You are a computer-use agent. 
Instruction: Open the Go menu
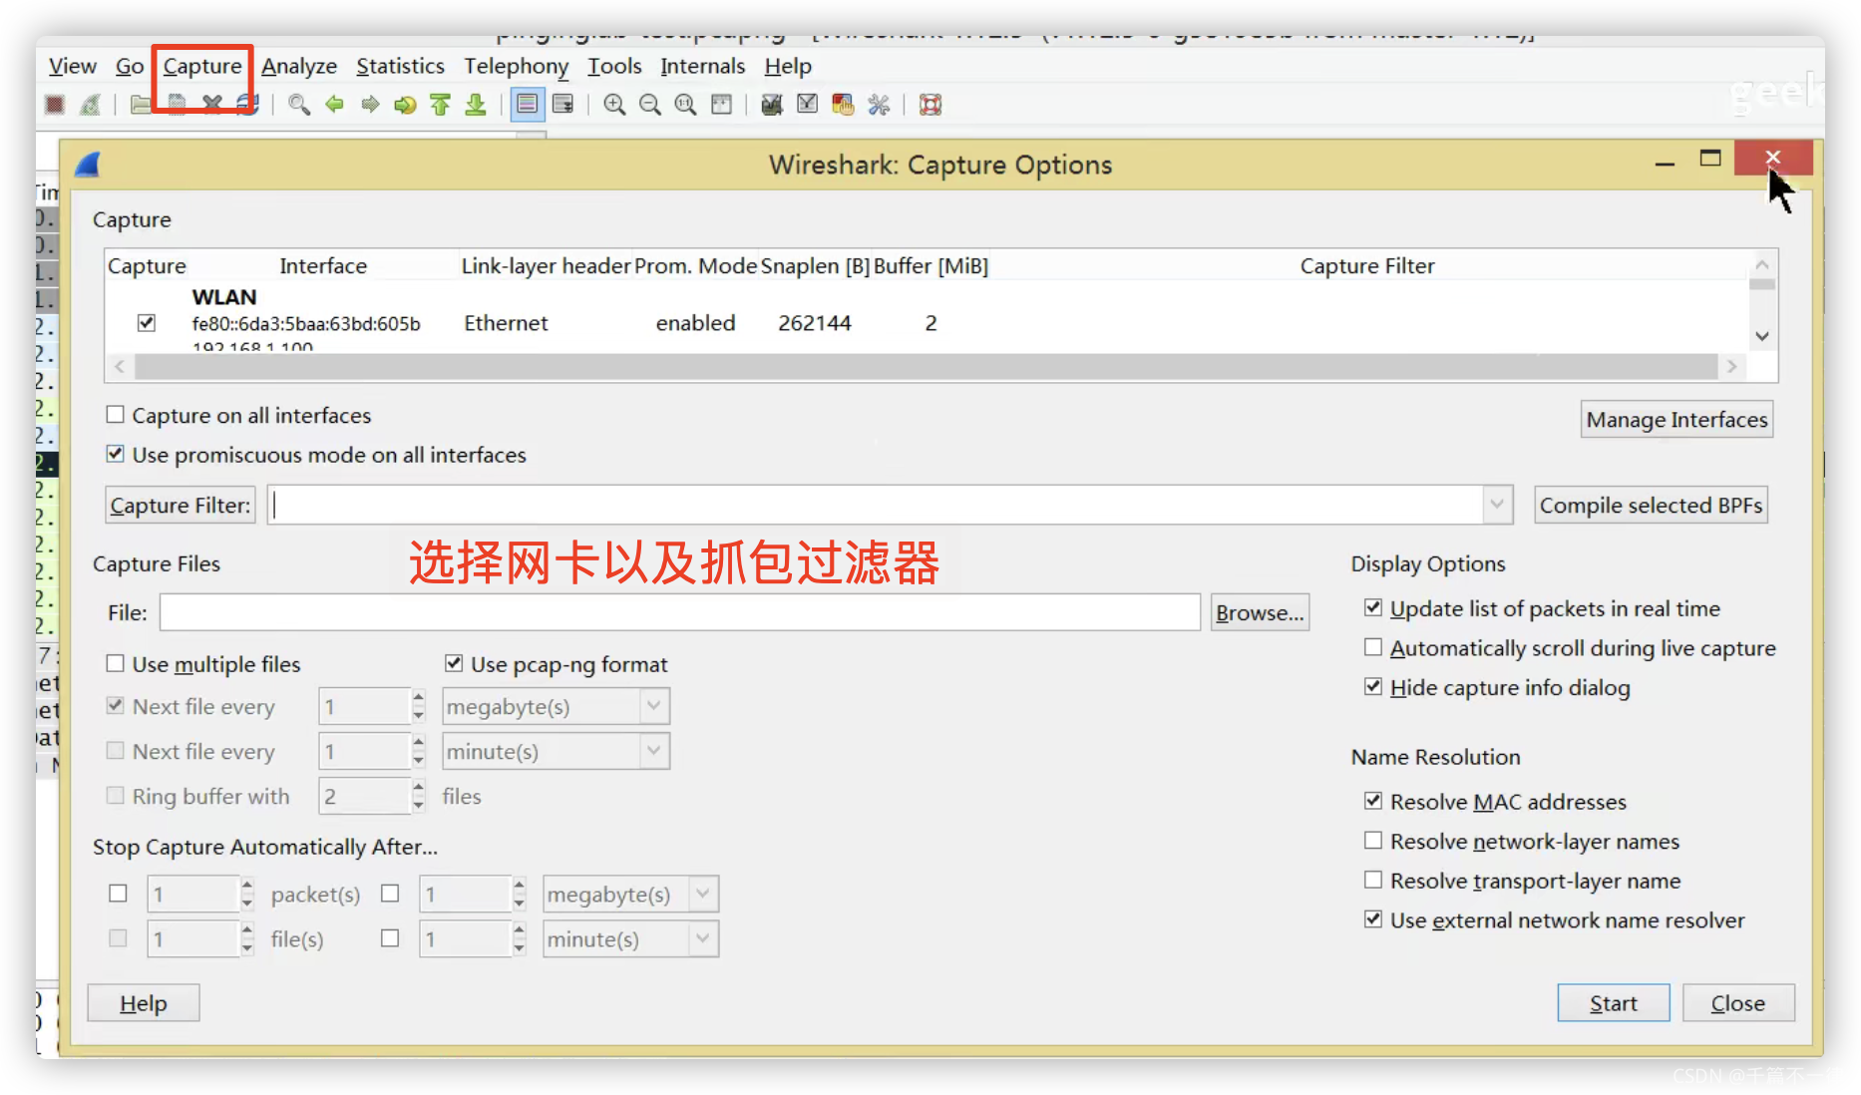130,66
